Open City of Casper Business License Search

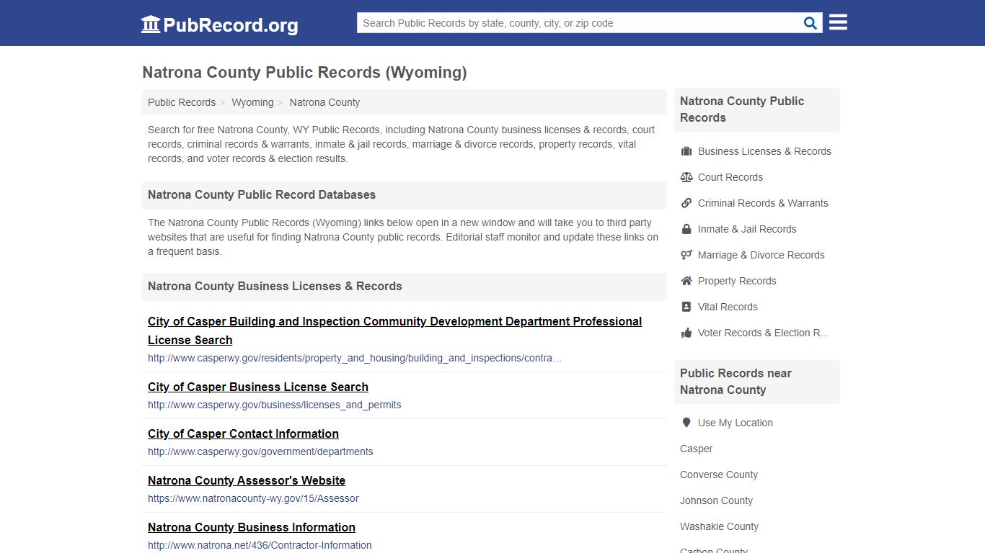258,387
